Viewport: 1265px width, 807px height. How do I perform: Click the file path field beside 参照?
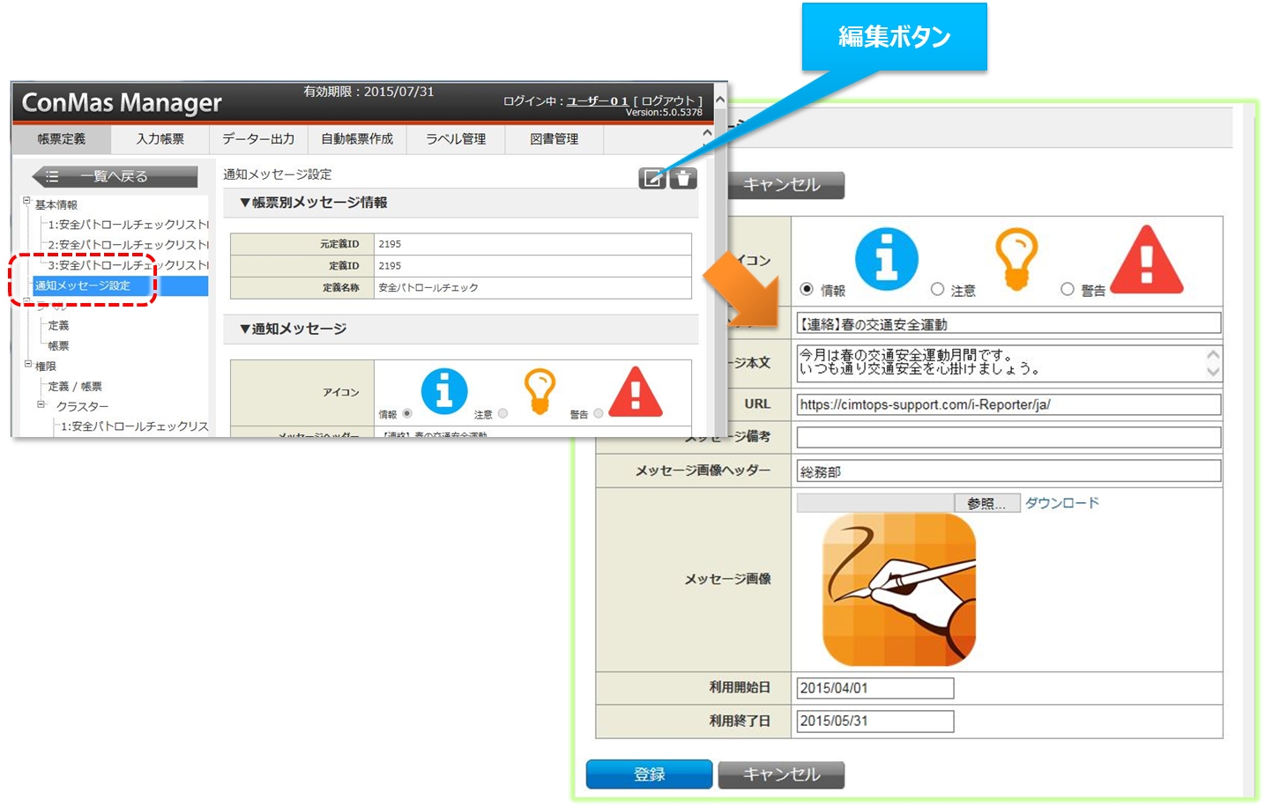(875, 503)
